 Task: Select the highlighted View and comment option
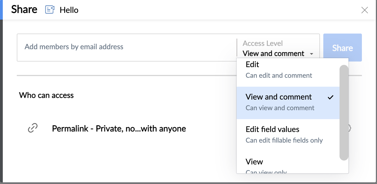(x=288, y=103)
